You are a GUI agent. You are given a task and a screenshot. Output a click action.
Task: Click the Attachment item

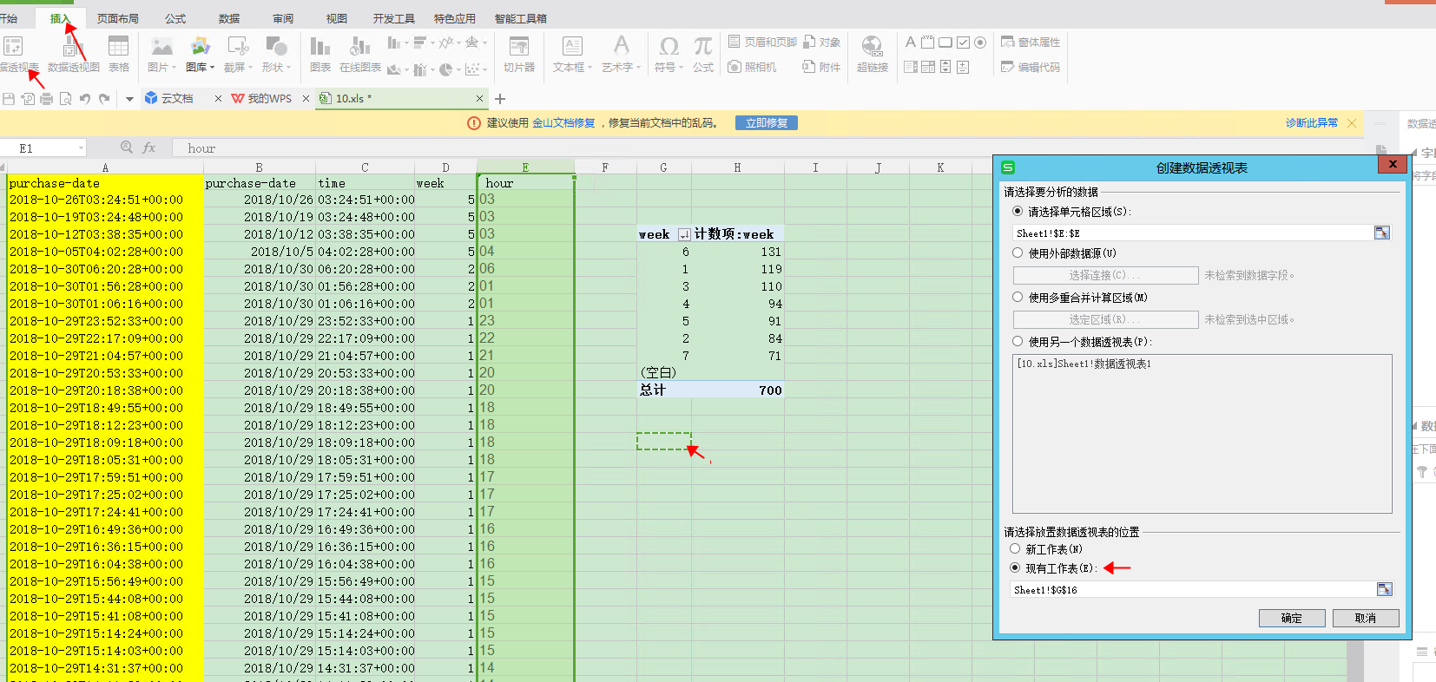821,67
